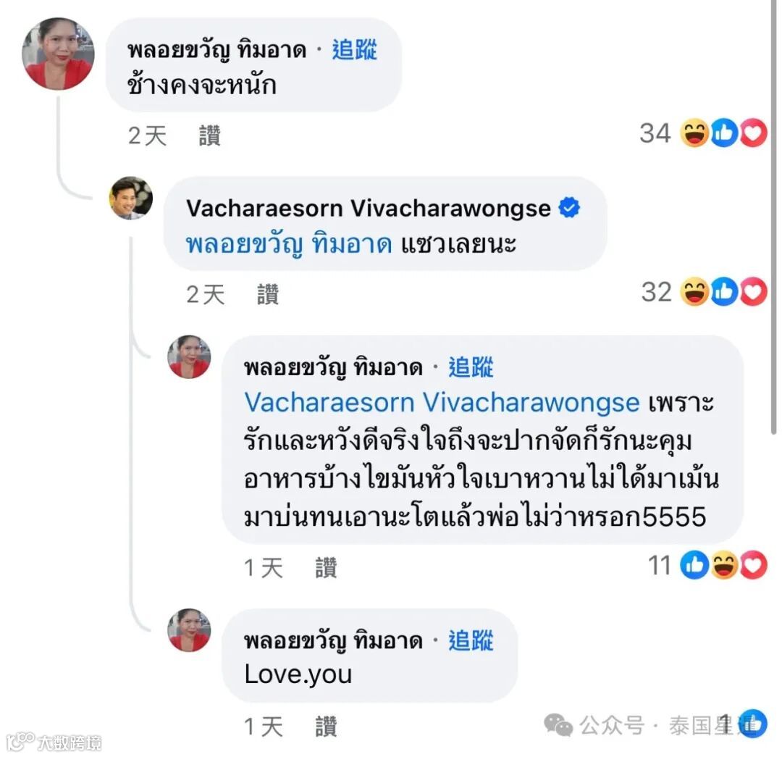Open the avatar beside the long Thai reply
Screen dimensions: 782x757
point(189,357)
